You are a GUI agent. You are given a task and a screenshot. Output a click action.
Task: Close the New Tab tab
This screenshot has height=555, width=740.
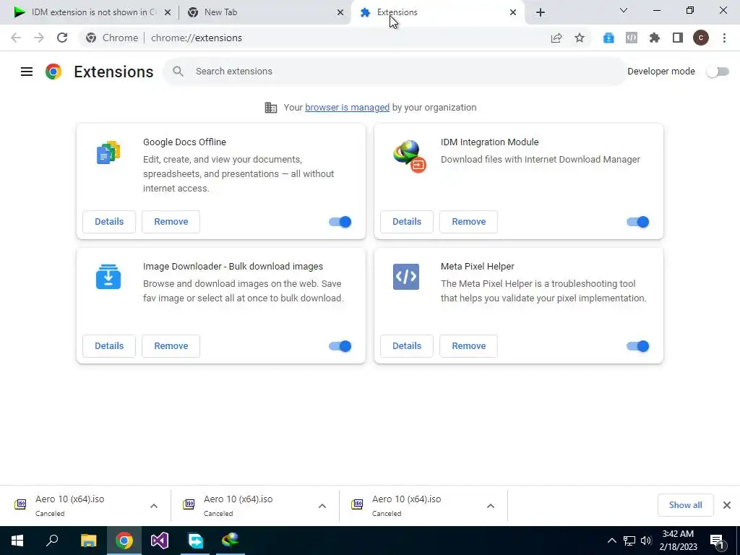(x=340, y=12)
